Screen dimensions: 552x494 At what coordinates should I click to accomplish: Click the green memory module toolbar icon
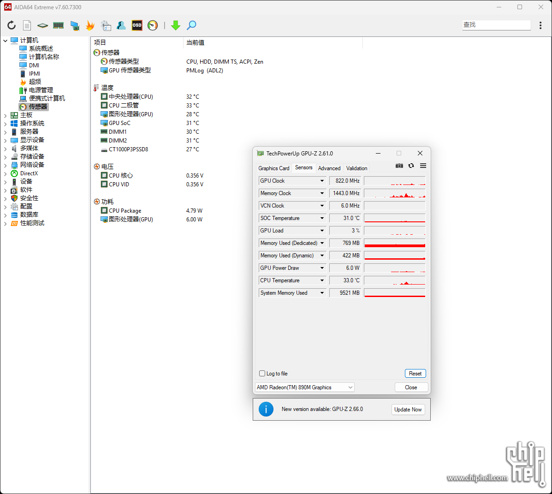[x=59, y=25]
